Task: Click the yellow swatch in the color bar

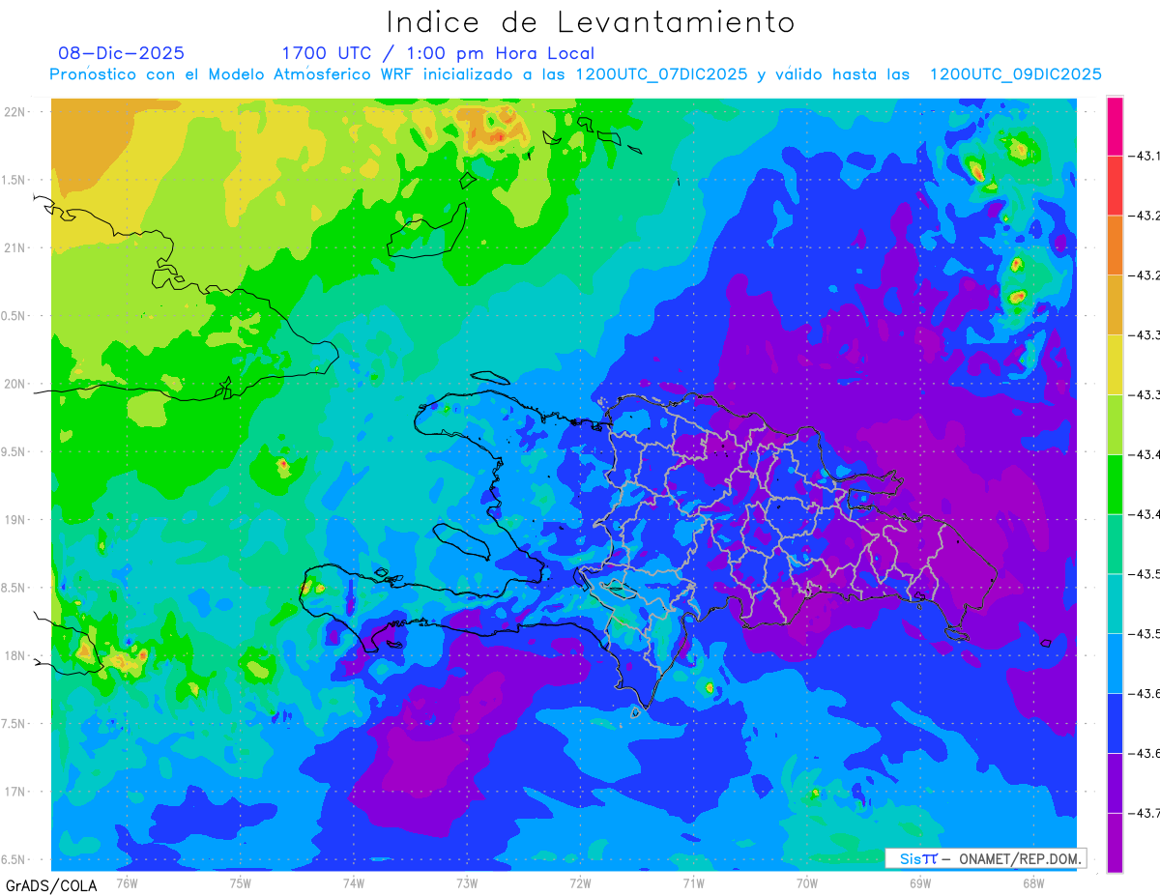Action: pos(1115,364)
